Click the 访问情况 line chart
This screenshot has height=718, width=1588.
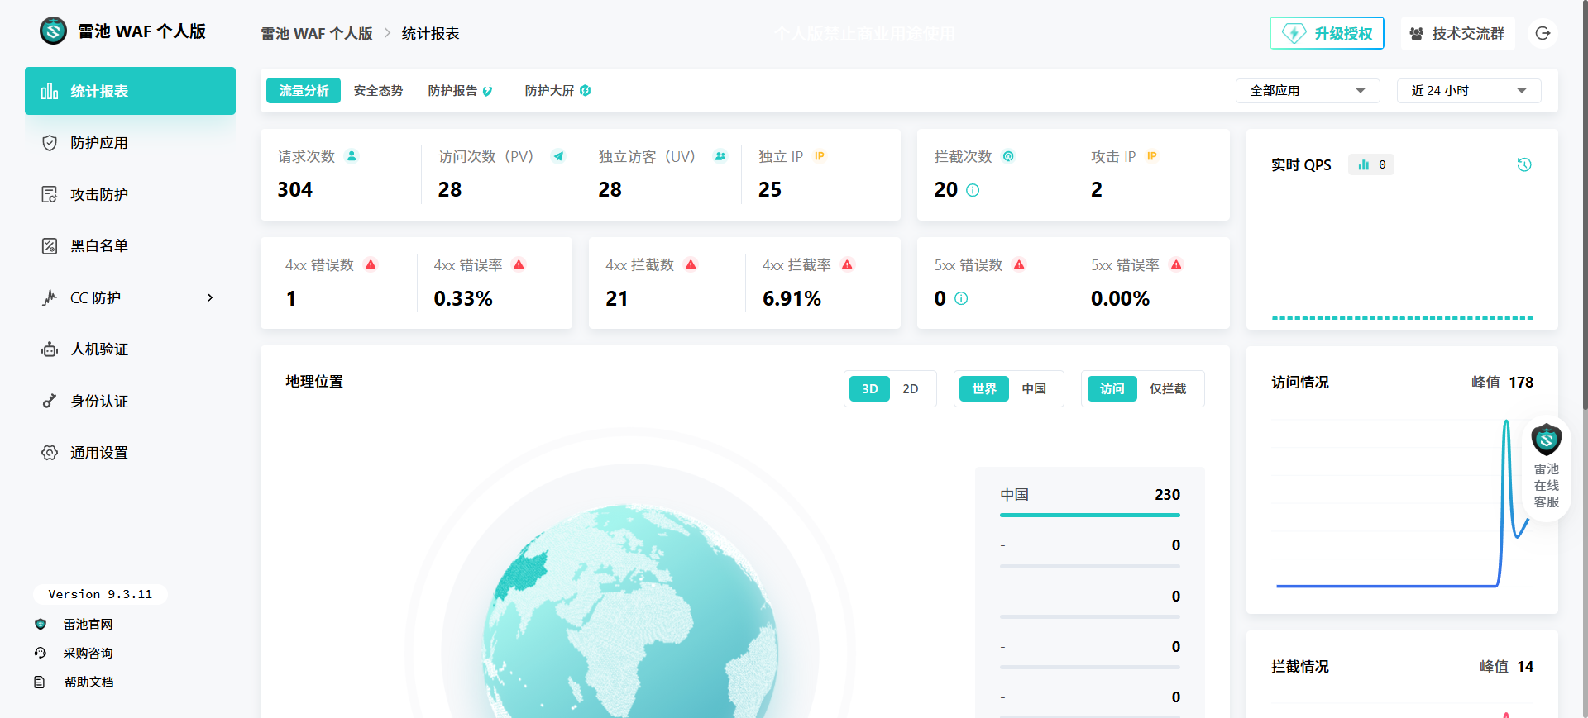click(1402, 502)
